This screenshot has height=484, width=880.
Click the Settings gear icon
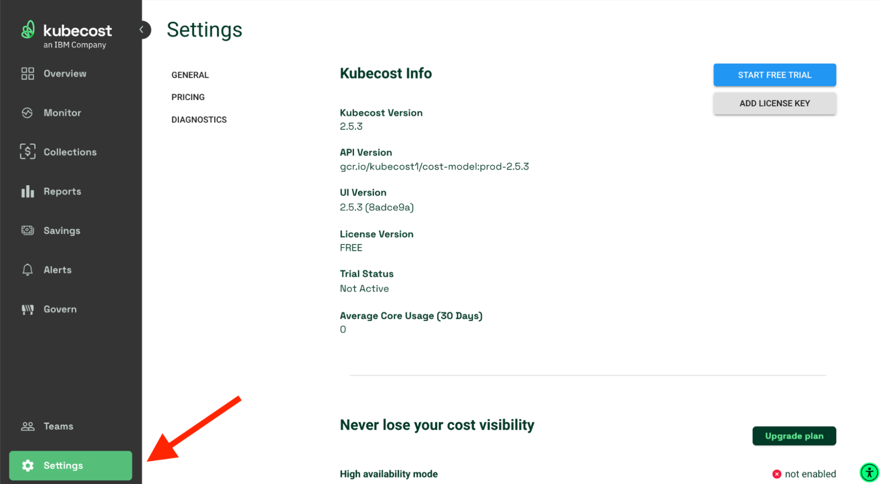pyautogui.click(x=27, y=465)
